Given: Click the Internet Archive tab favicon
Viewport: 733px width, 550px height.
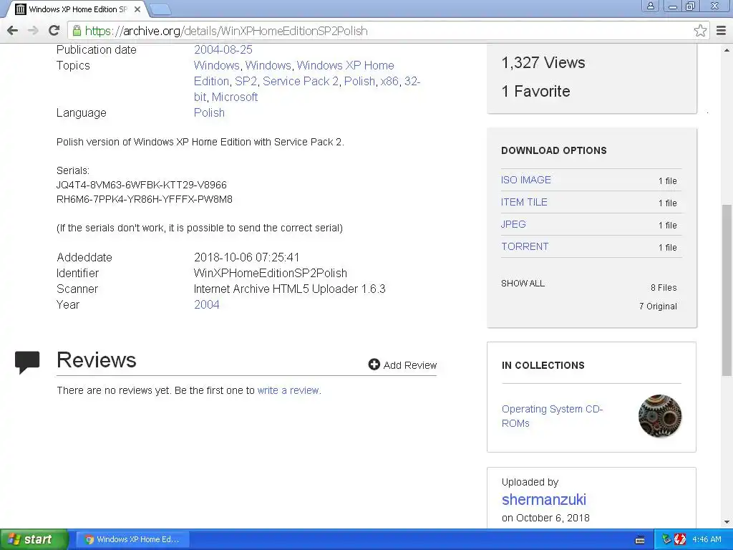Looking at the screenshot, I should (21, 9).
